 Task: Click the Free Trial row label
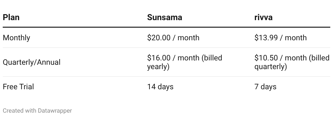click(18, 87)
